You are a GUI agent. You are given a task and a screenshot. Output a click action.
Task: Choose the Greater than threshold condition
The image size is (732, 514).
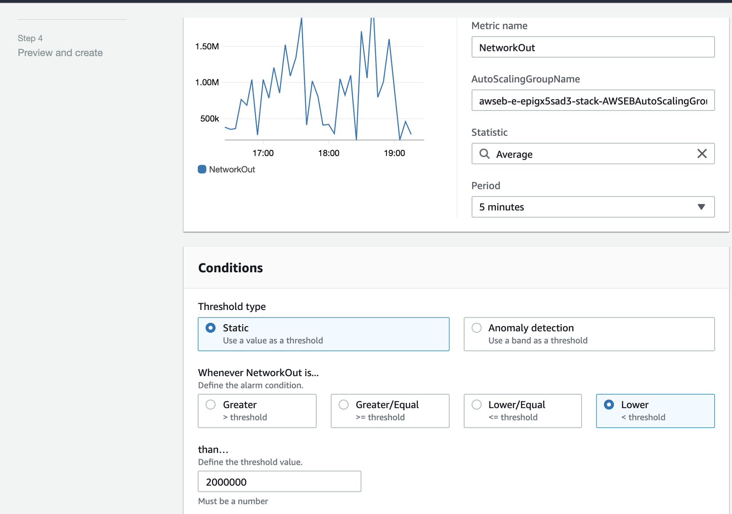tap(211, 405)
